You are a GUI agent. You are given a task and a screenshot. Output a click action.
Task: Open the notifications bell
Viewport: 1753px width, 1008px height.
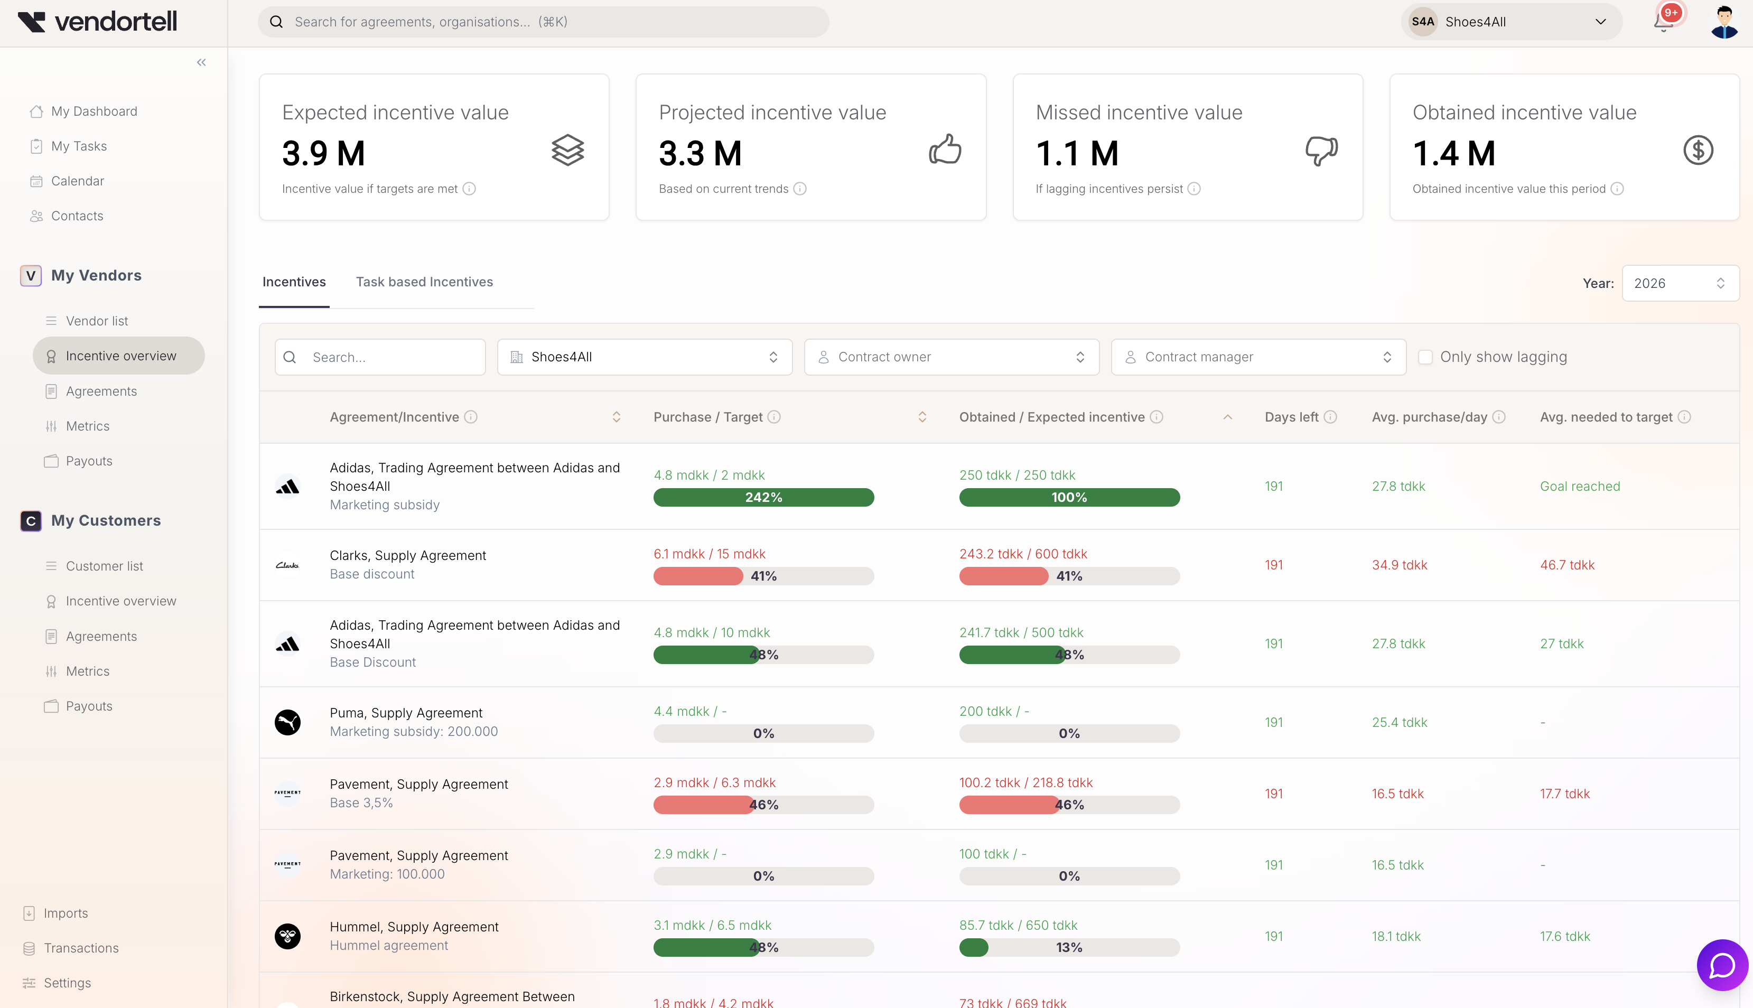[1664, 22]
